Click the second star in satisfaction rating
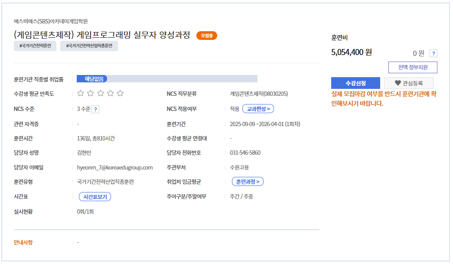This screenshot has height=264, width=453. tap(90, 93)
